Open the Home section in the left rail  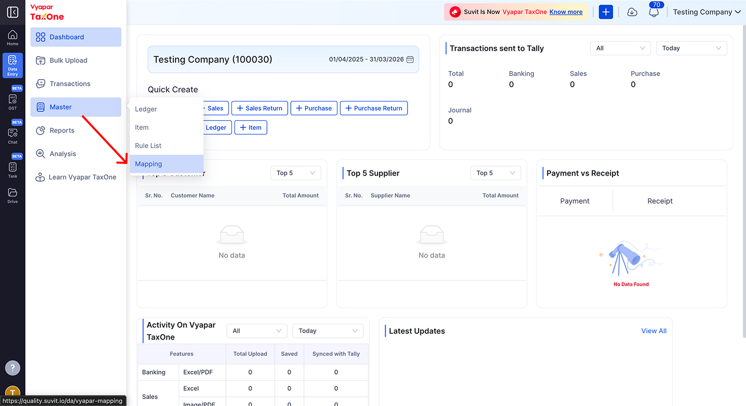point(13,38)
